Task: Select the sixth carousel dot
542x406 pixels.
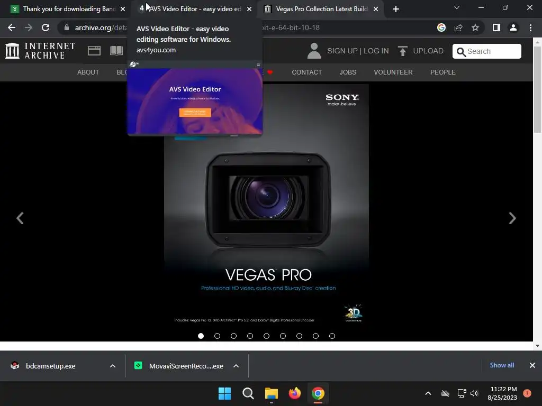Action: pyautogui.click(x=283, y=336)
